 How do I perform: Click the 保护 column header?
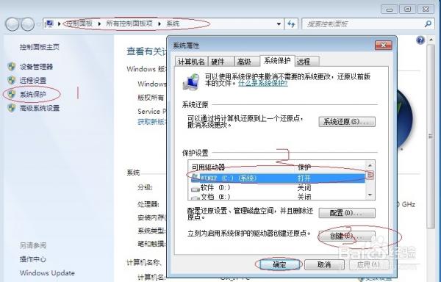[x=304, y=167]
